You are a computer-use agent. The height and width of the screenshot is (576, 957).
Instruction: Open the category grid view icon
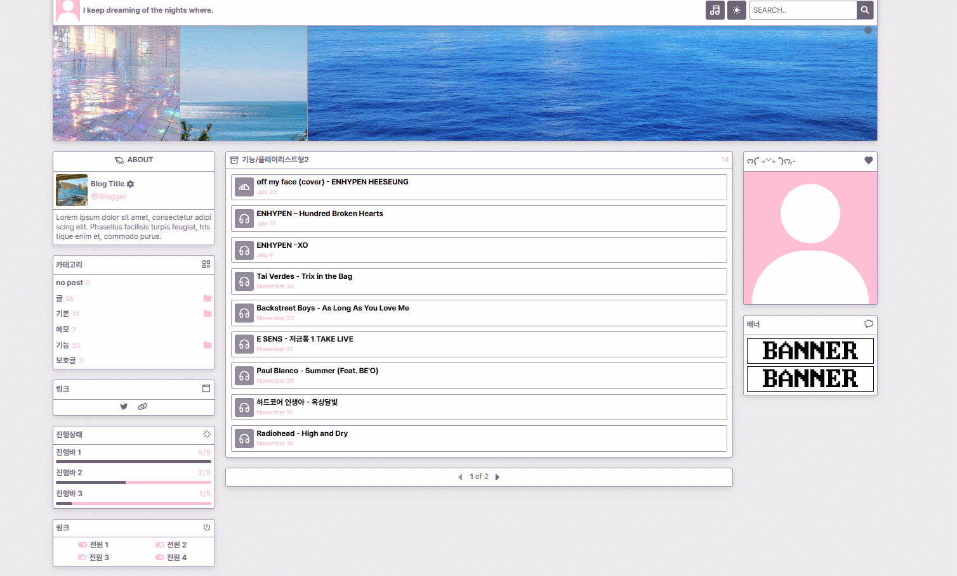(206, 264)
